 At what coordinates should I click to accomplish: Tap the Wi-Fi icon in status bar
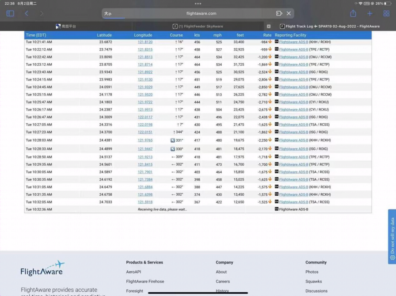tap(360, 4)
